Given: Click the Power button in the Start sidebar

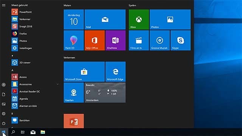Looking at the screenshot, I should coord(4,124).
